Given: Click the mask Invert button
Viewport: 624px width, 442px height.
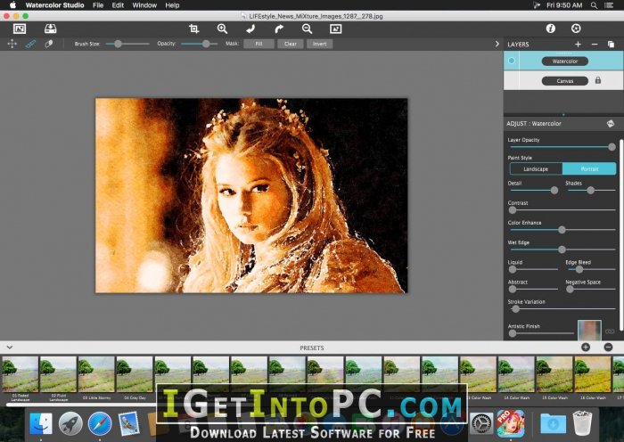Looking at the screenshot, I should 319,44.
